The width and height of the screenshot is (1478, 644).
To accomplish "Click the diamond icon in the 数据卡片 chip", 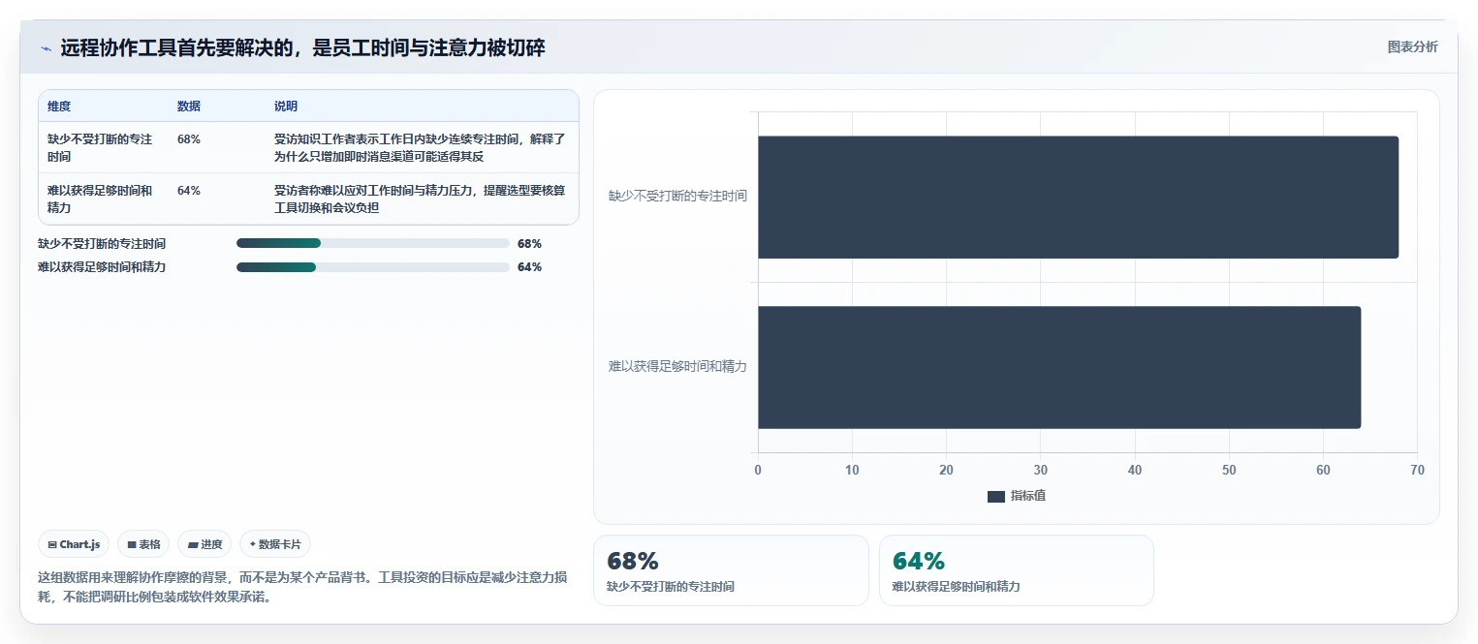I will tap(252, 544).
